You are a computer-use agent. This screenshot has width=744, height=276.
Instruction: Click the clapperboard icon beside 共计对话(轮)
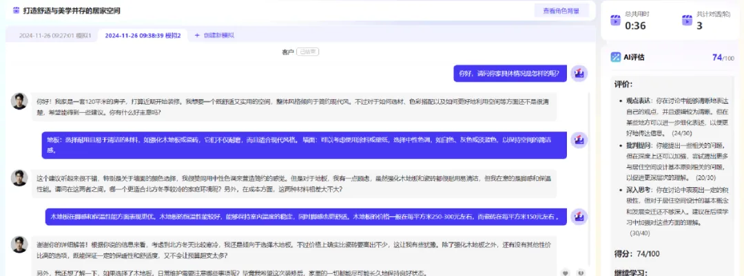pyautogui.click(x=687, y=21)
